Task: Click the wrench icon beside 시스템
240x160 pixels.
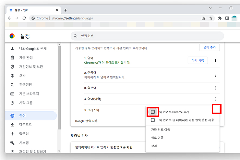Action: [12, 143]
